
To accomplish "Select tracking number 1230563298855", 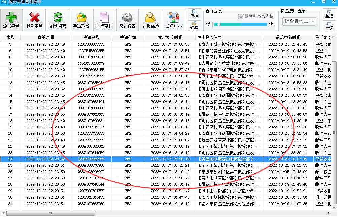I will tap(91, 95).
